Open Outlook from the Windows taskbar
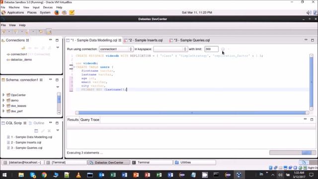This screenshot has width=318, height=179. click(x=101, y=175)
